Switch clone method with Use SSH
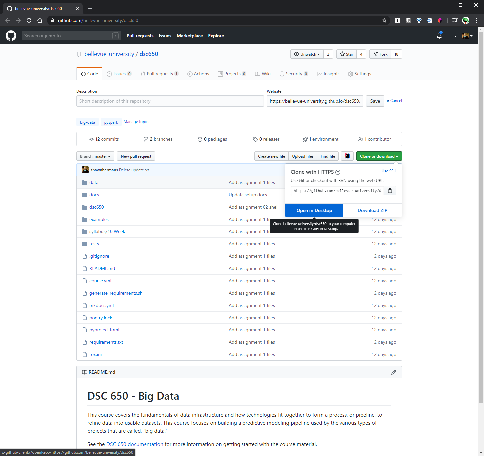This screenshot has width=484, height=456. (x=389, y=171)
